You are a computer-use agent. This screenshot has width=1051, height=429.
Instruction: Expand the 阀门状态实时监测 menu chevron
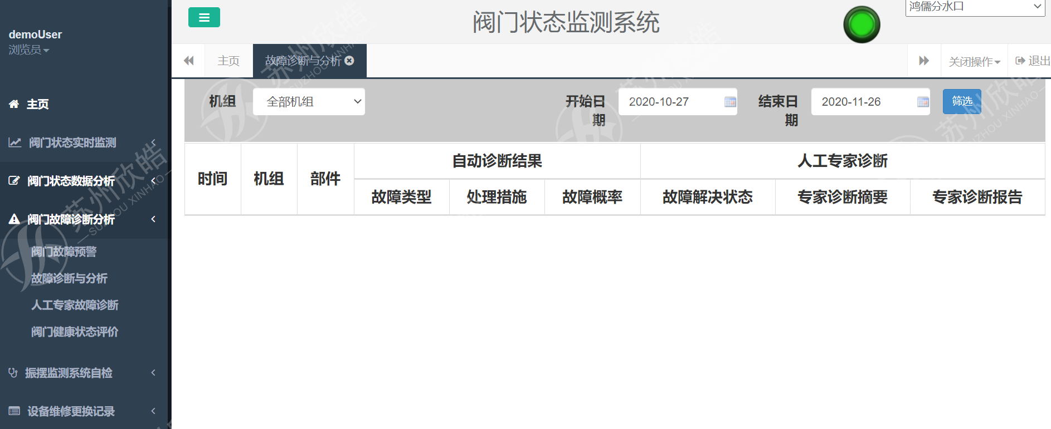click(x=153, y=142)
